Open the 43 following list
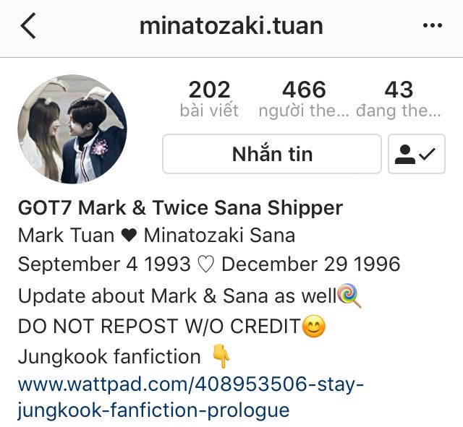Screen dimensions: 463x427 pos(399,99)
